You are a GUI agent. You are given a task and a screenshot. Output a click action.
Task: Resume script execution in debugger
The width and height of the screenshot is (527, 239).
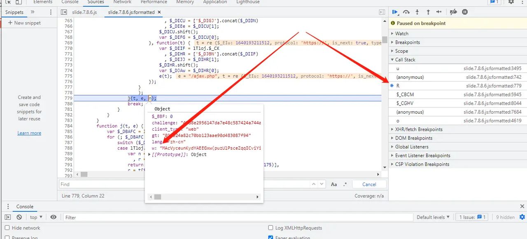[x=395, y=12]
